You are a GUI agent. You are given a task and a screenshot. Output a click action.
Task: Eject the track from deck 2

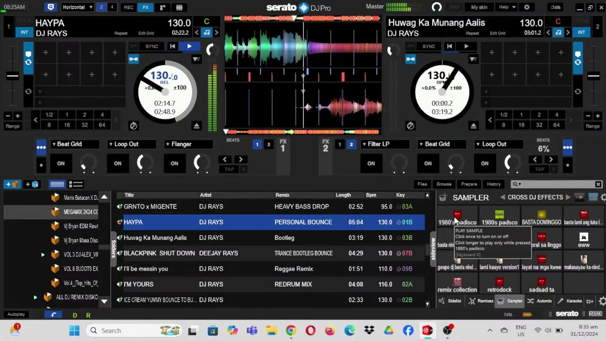pos(473,126)
